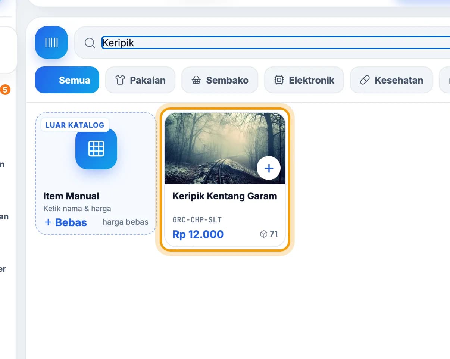
Task: Open the barcode scanner button
Action: (x=51, y=43)
